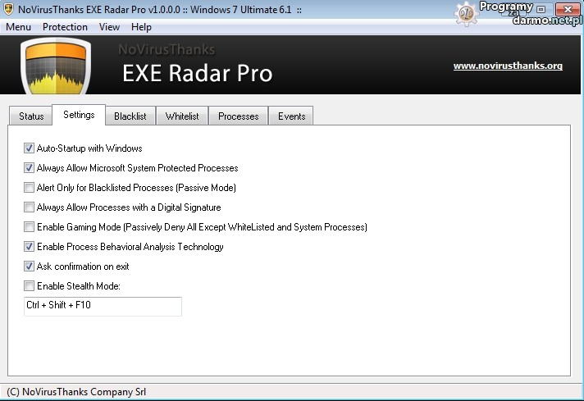Uncheck Always Allow Microsoft System Protected Processes
Viewport: 584px width, 401px height.
click(x=30, y=168)
